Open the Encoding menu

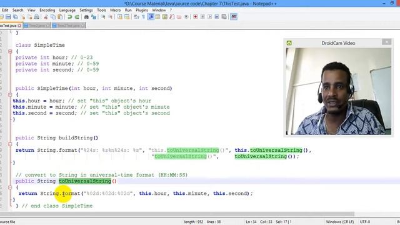pyautogui.click(x=47, y=10)
